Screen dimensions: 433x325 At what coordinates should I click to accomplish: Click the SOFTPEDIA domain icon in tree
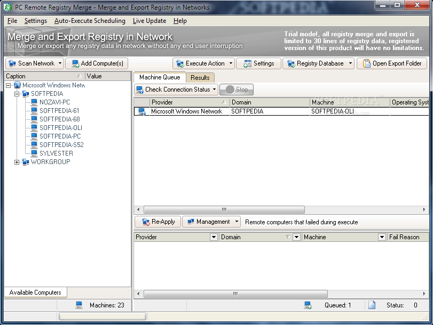pyautogui.click(x=26, y=94)
